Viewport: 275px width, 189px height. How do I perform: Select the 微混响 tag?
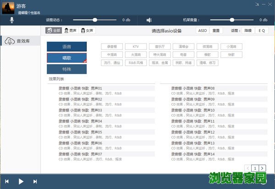point(208,46)
